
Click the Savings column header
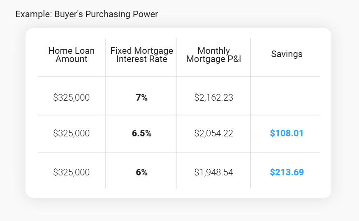pos(287,54)
